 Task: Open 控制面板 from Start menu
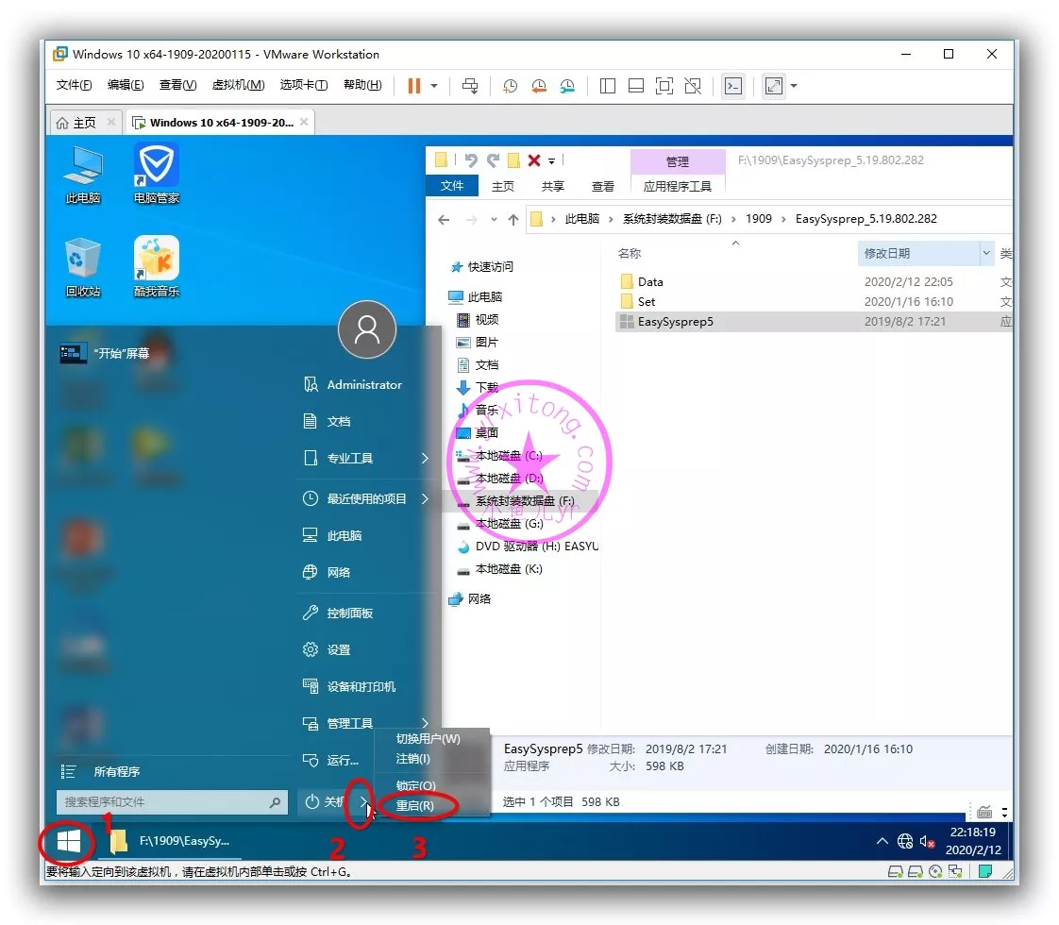click(x=349, y=614)
